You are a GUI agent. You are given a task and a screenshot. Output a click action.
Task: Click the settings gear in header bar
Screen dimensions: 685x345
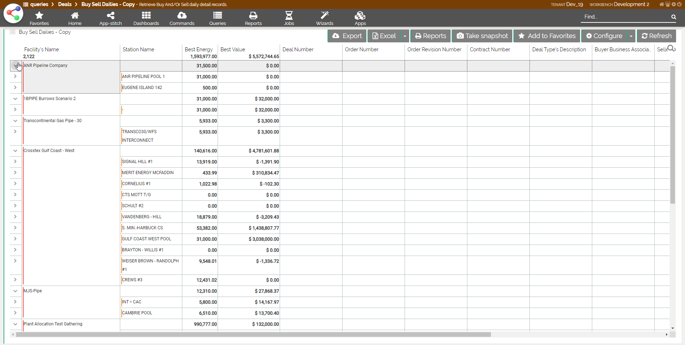click(674, 4)
